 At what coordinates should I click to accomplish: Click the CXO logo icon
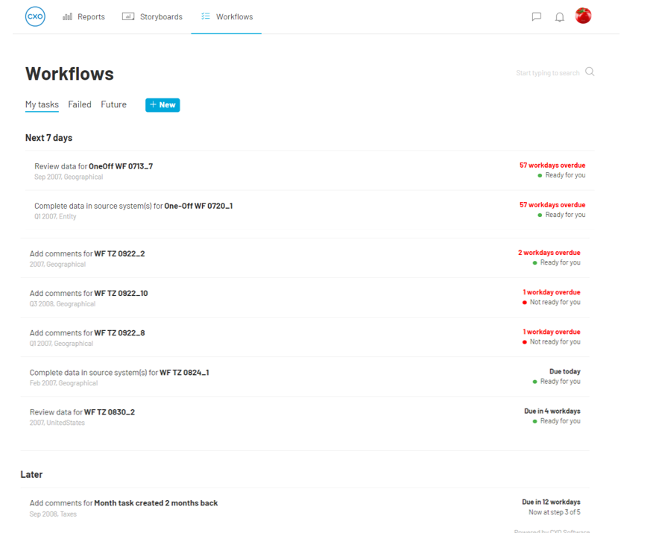pos(35,15)
